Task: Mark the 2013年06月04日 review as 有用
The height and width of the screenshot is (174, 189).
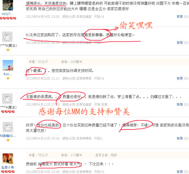Action: tap(180, 17)
